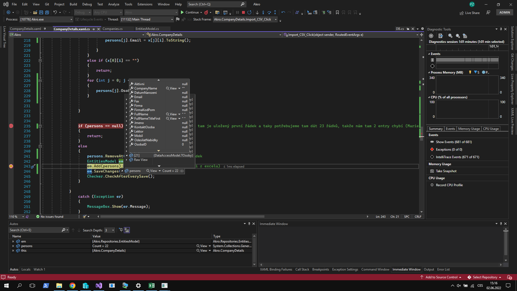Open file with the folder icon

(x=35, y=12)
